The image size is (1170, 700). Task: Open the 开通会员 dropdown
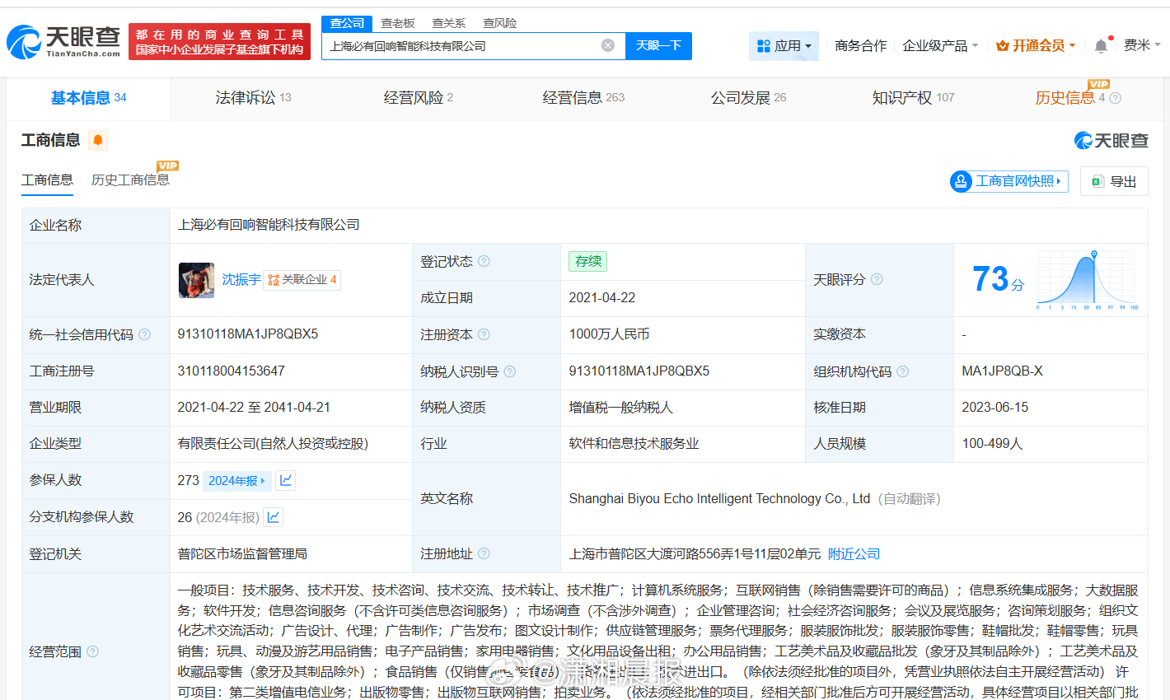(1036, 46)
